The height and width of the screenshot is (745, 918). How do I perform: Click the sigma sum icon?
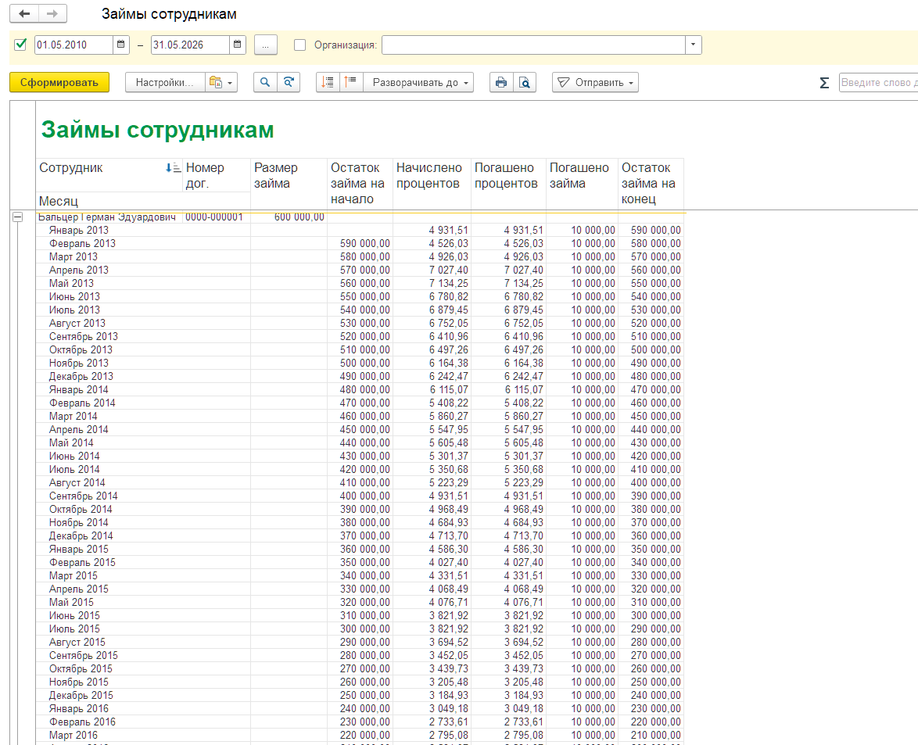point(824,83)
